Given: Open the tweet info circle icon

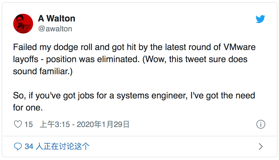Looking at the screenshot, I should pos(261,125).
